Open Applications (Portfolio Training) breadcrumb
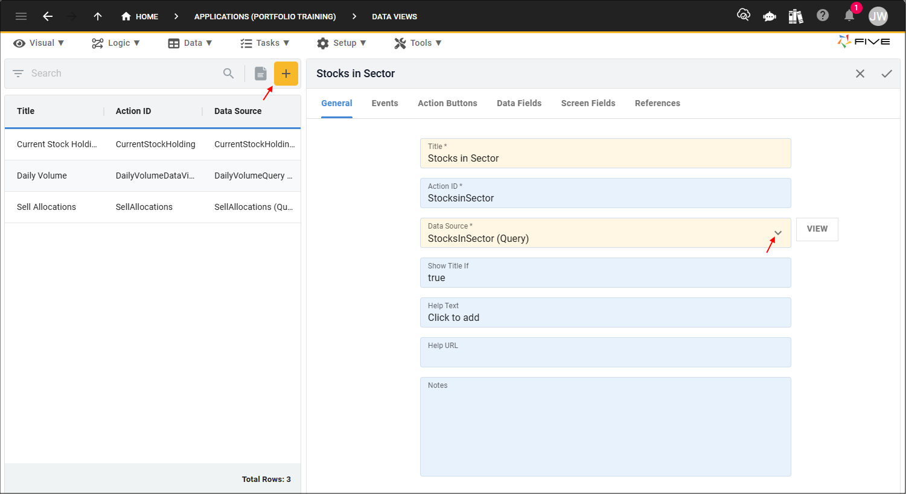 point(265,16)
